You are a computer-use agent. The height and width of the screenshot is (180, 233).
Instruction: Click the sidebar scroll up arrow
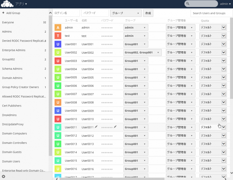click(x=50, y=13)
